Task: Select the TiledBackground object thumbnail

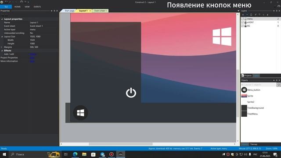Action: [244, 108]
